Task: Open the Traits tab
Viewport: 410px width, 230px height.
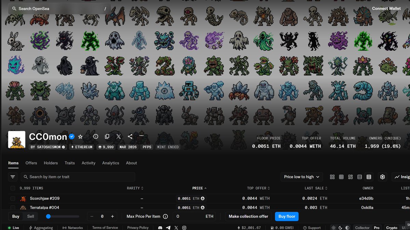Action: click(70, 163)
